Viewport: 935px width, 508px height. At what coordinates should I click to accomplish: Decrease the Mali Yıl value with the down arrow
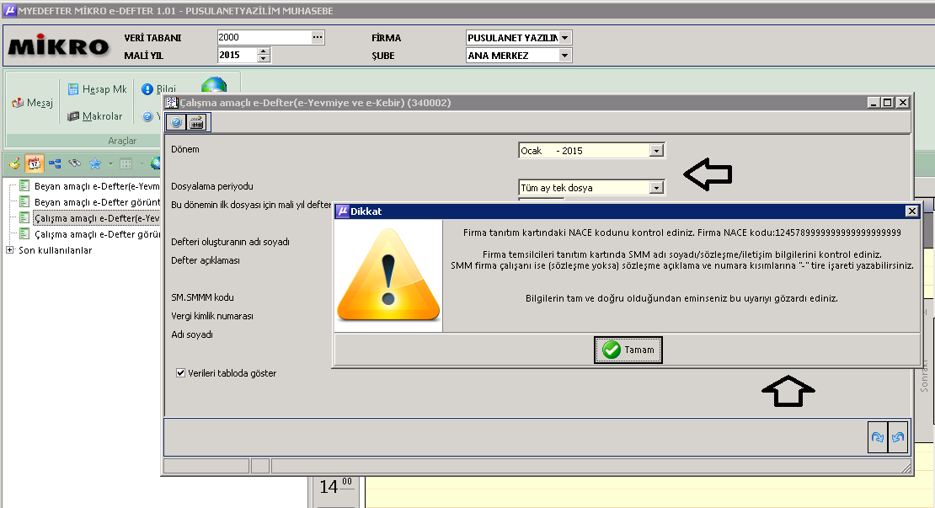pyautogui.click(x=264, y=58)
